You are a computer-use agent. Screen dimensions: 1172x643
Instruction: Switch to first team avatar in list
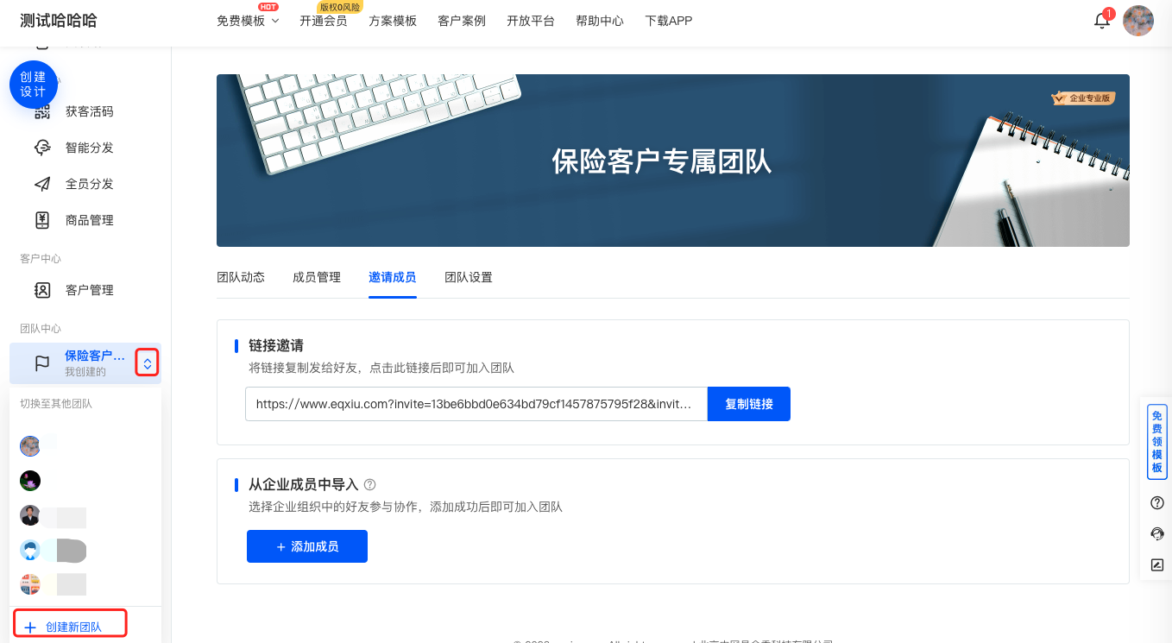pos(30,446)
